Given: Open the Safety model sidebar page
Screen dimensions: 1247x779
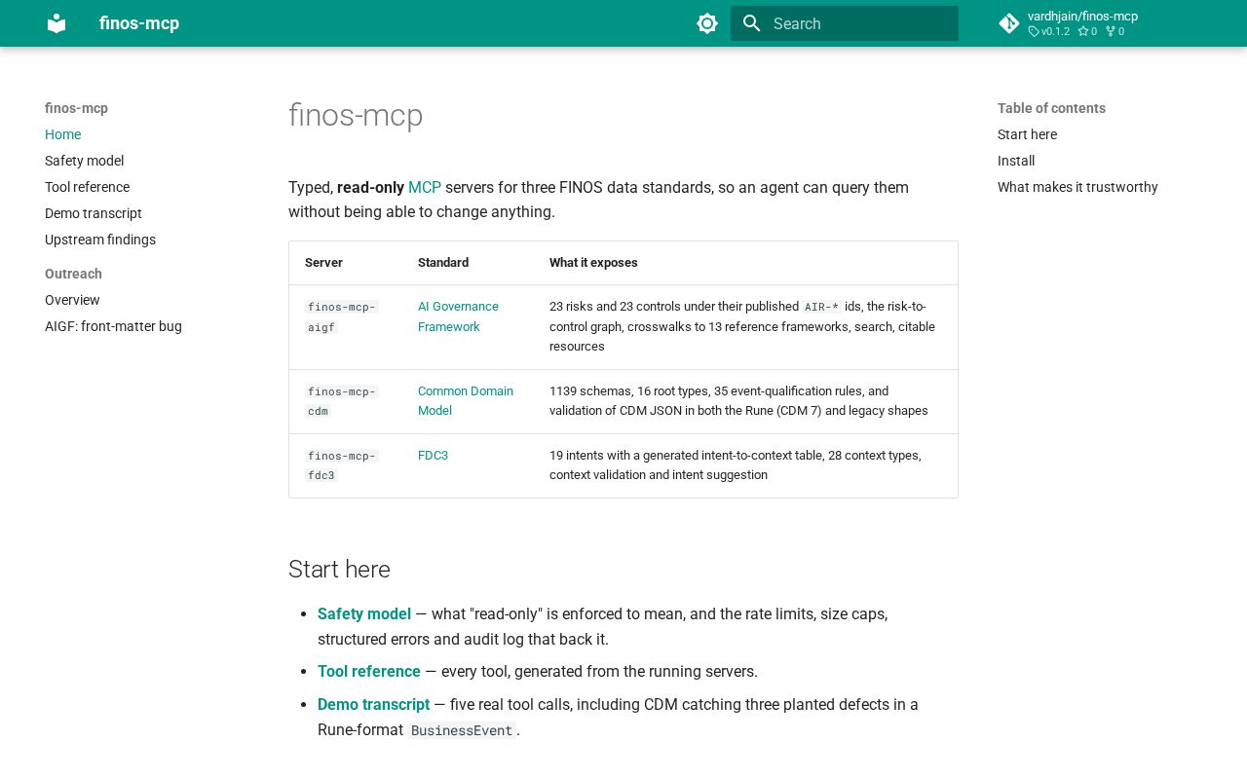Looking at the screenshot, I should point(84,161).
